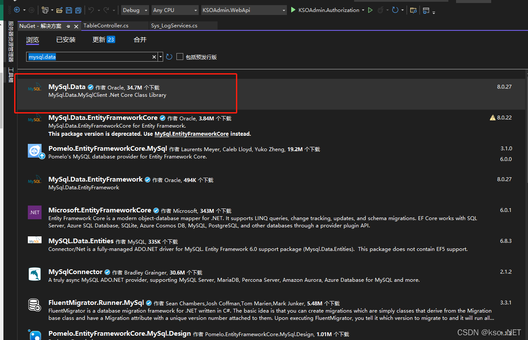Click the Navigate Backward arrow icon

click(x=17, y=10)
